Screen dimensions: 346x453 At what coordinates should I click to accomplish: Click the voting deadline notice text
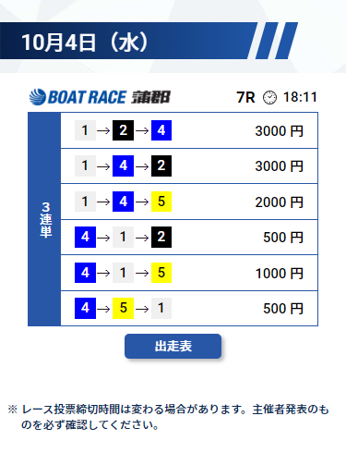pos(169,417)
